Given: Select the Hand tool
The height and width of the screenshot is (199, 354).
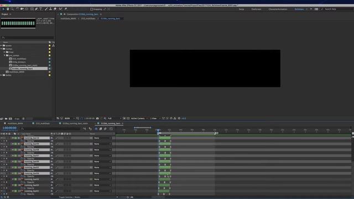Looking at the screenshot, I should click(8, 9).
